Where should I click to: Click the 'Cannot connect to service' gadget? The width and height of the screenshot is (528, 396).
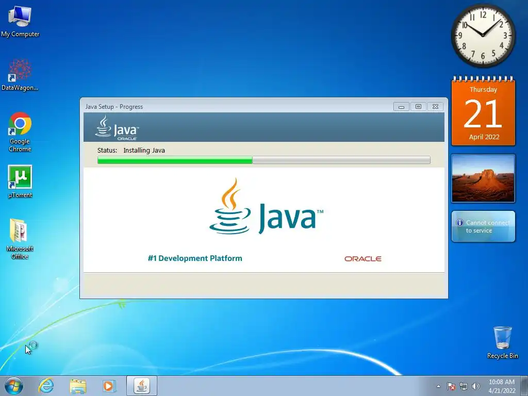pos(483,226)
